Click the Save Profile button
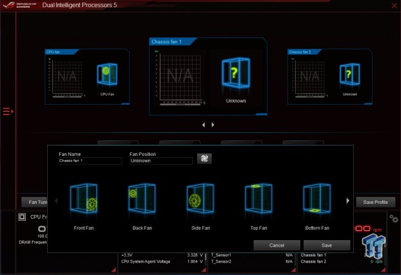 click(375, 202)
